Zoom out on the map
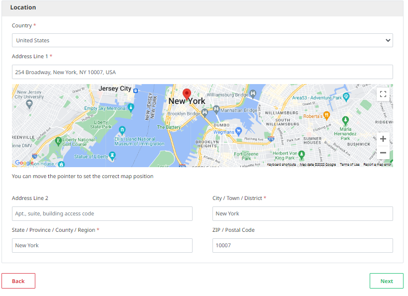This screenshot has height=296, width=408. [383, 153]
